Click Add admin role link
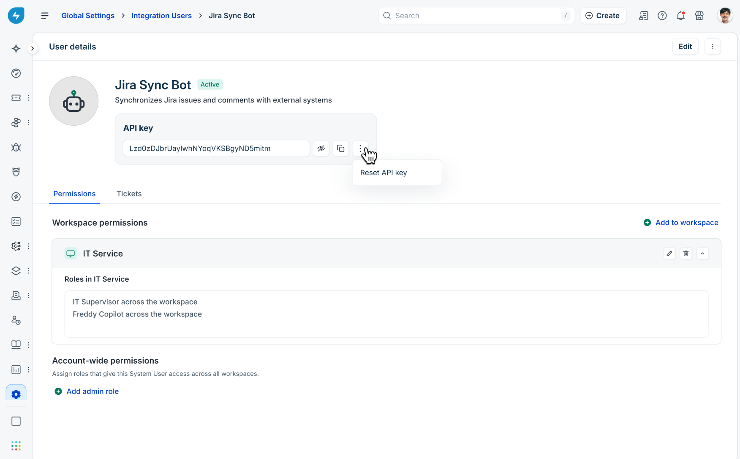This screenshot has width=740, height=459. pyautogui.click(x=87, y=391)
